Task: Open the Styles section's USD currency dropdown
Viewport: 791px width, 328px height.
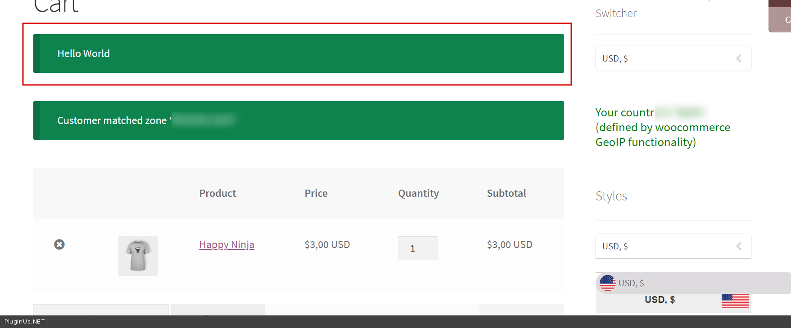Action: (666, 246)
